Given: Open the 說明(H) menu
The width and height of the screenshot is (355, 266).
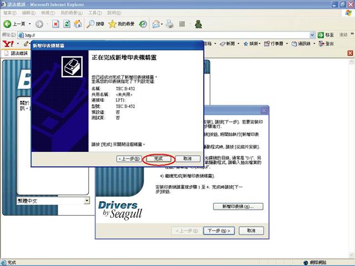Looking at the screenshot, I should coord(114,13).
